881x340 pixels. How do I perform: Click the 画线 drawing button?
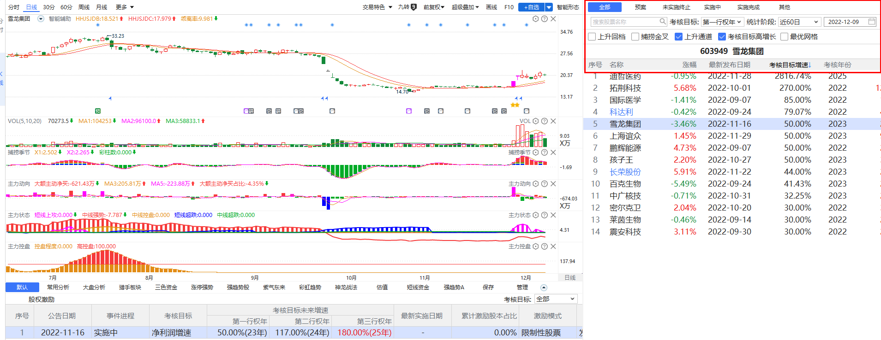491,7
